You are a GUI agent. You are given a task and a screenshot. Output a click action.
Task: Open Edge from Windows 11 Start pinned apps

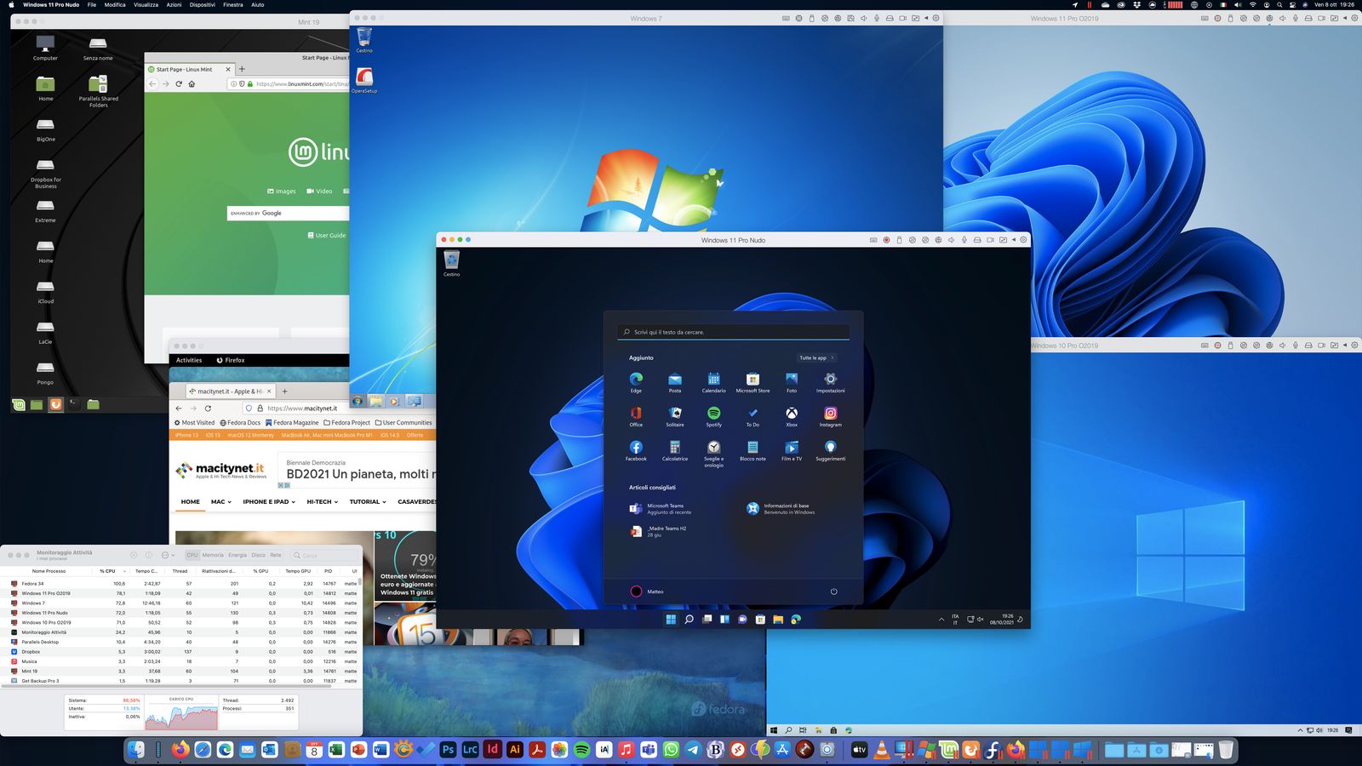[636, 381]
